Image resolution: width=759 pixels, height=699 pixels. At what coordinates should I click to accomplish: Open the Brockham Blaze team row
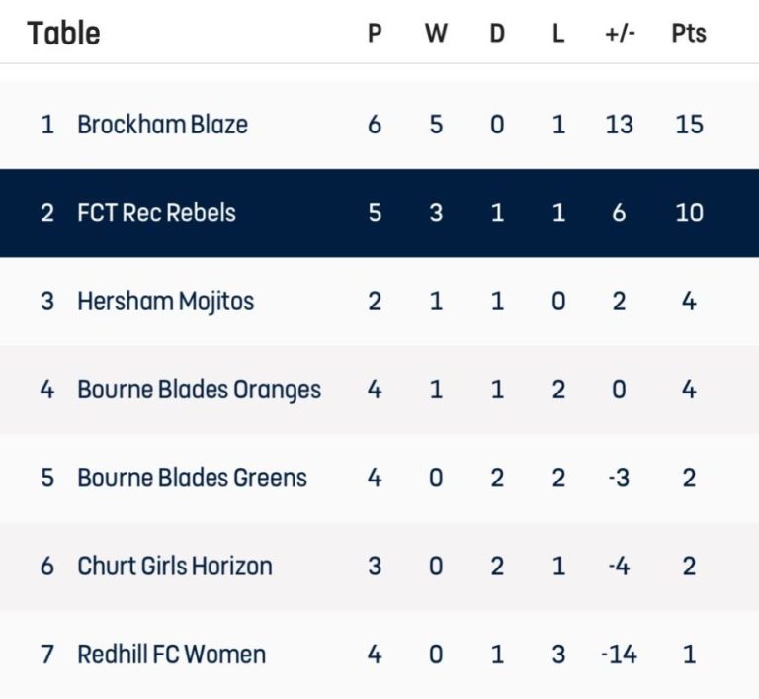pos(379,125)
